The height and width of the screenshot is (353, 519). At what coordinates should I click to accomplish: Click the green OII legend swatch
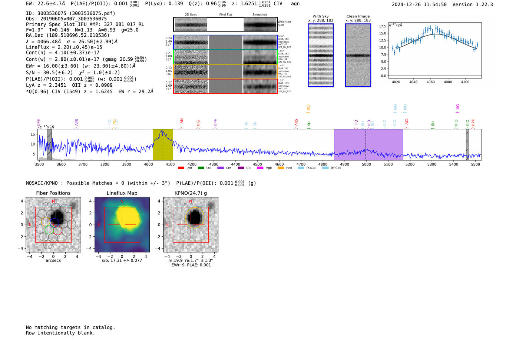point(201,168)
